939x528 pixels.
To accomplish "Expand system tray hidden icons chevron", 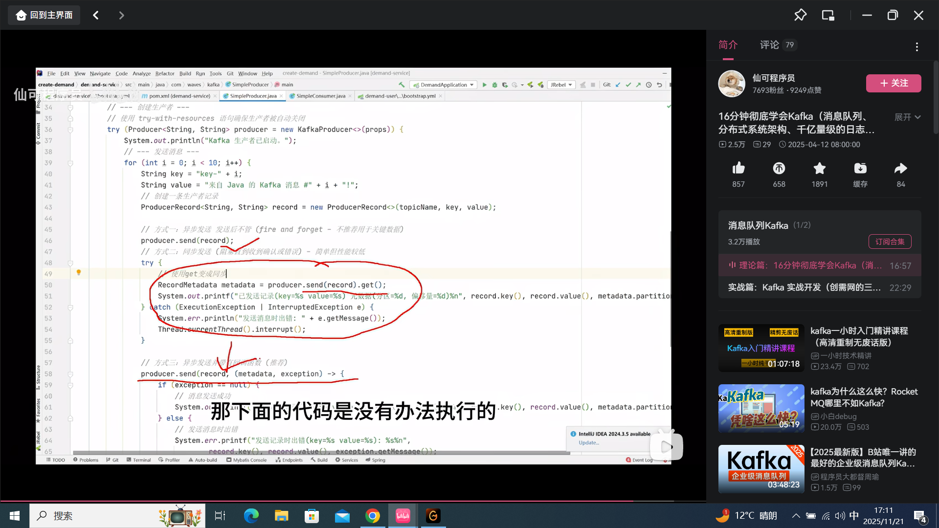I will click(x=796, y=516).
